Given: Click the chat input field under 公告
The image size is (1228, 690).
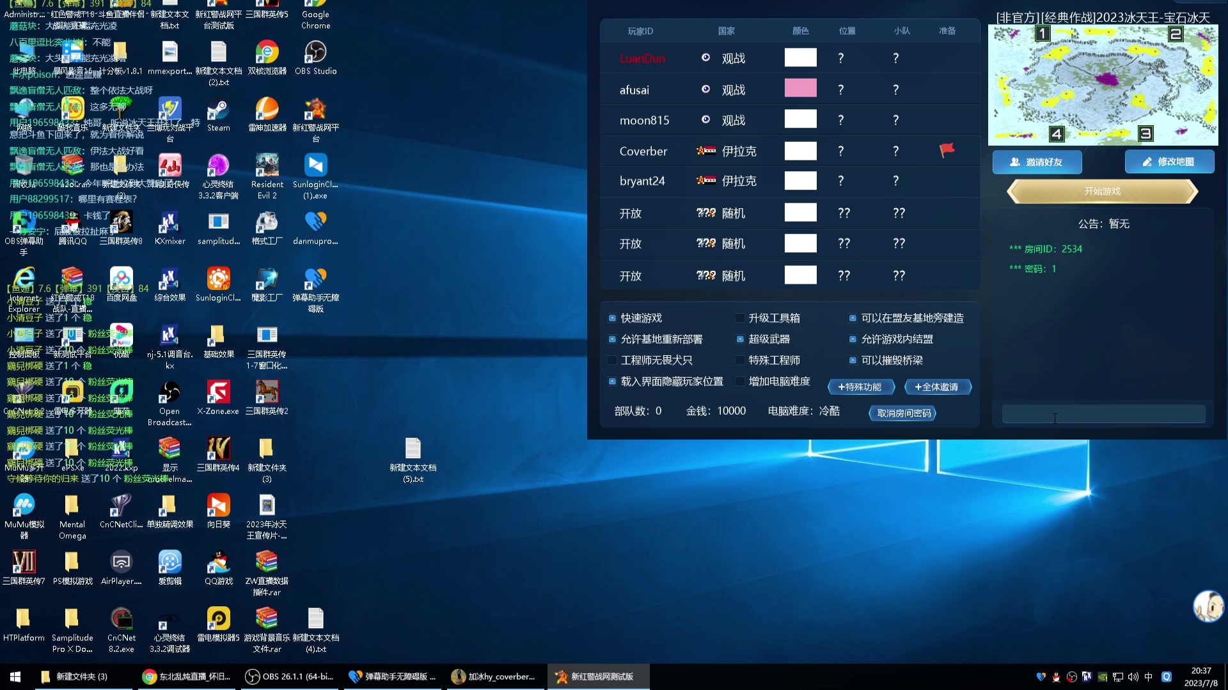Looking at the screenshot, I should [1103, 415].
